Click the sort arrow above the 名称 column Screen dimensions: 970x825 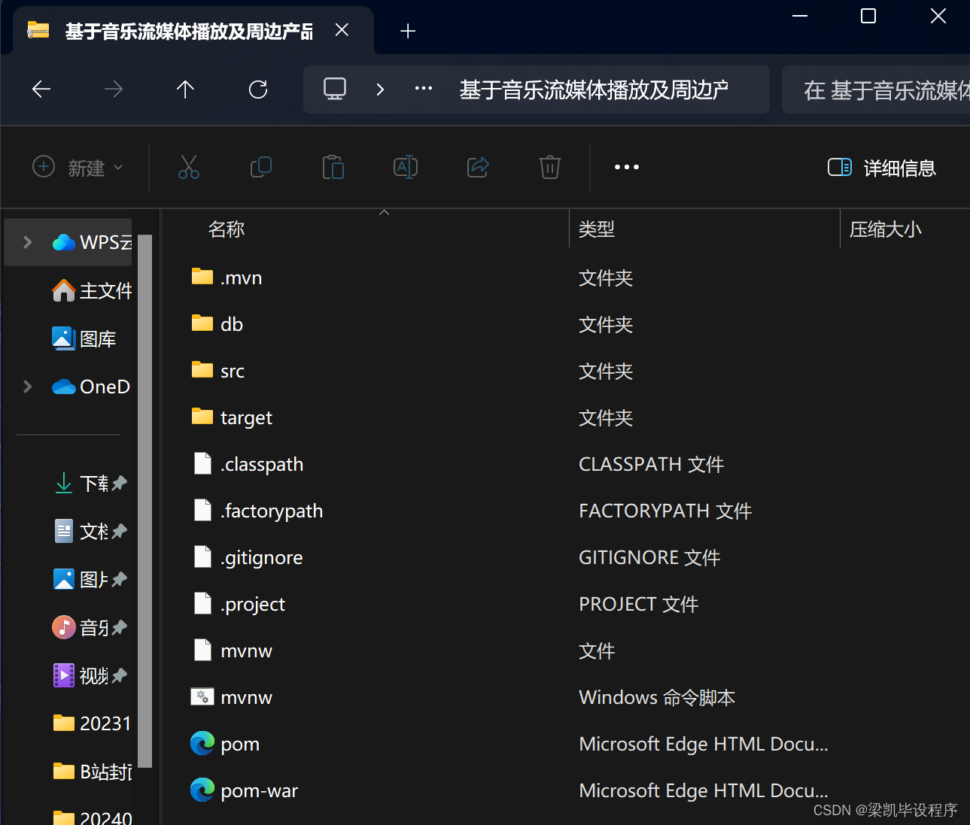(384, 213)
